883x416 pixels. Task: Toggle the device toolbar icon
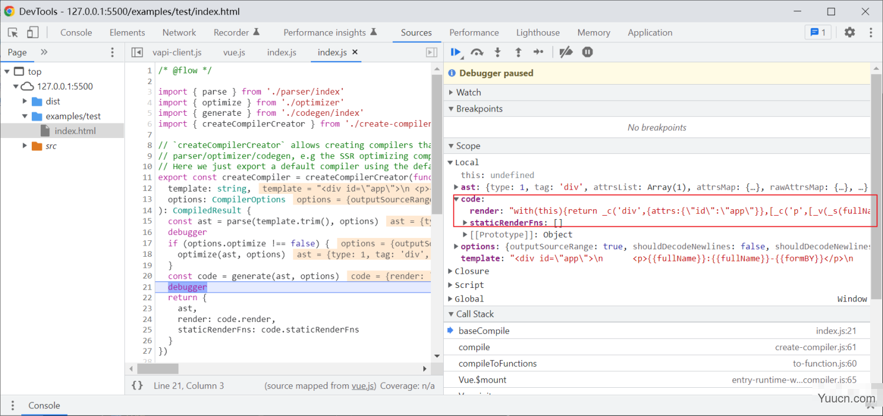pos(33,32)
